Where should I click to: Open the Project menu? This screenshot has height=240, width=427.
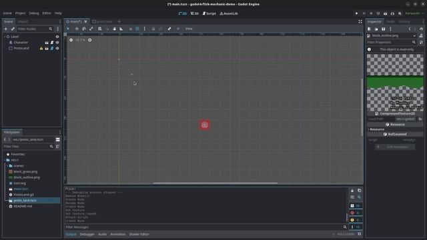click(20, 13)
